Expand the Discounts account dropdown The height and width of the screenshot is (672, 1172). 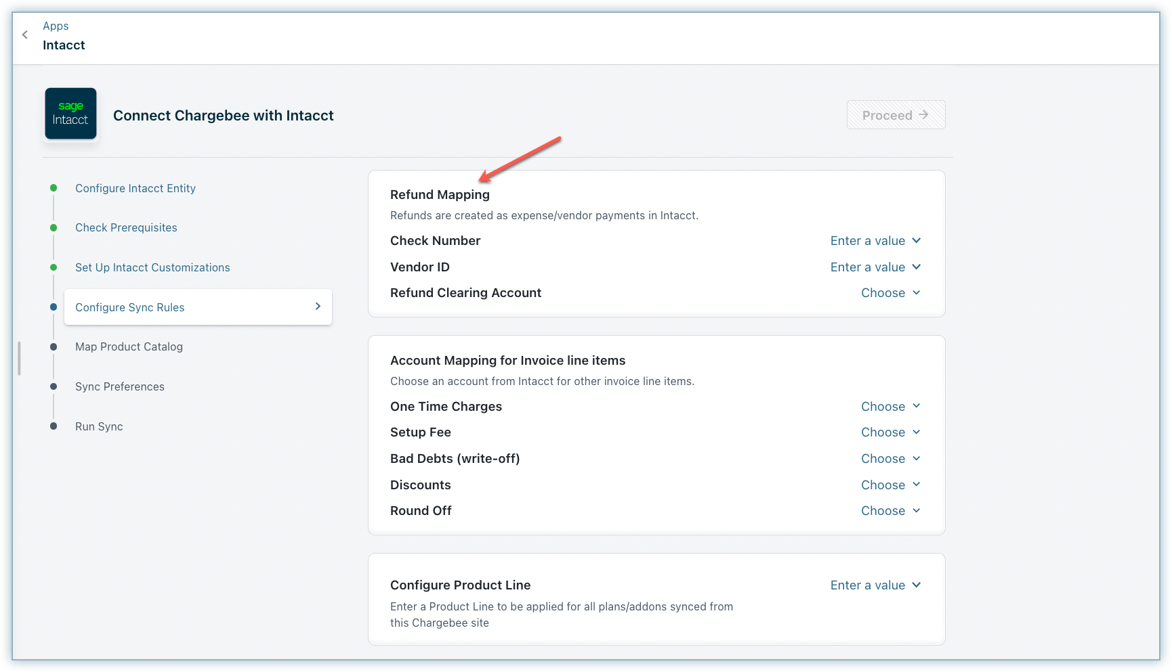tap(890, 485)
